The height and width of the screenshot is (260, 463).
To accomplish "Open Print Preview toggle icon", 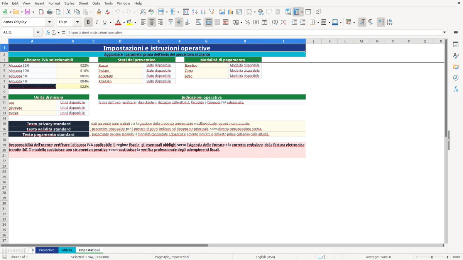I will click(x=58, y=12).
